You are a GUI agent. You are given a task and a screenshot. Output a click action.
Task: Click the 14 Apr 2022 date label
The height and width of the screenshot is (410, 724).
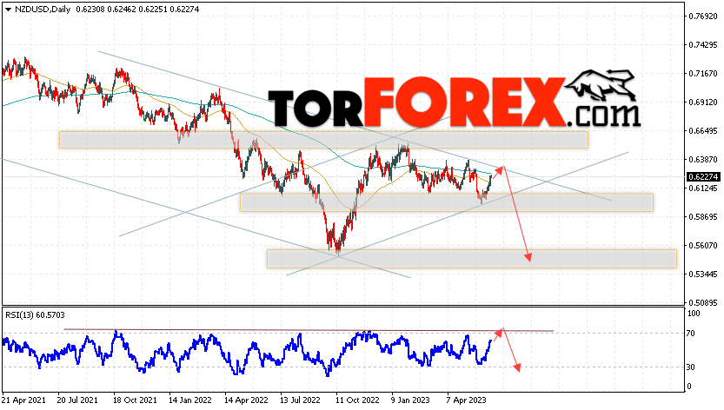pos(246,400)
